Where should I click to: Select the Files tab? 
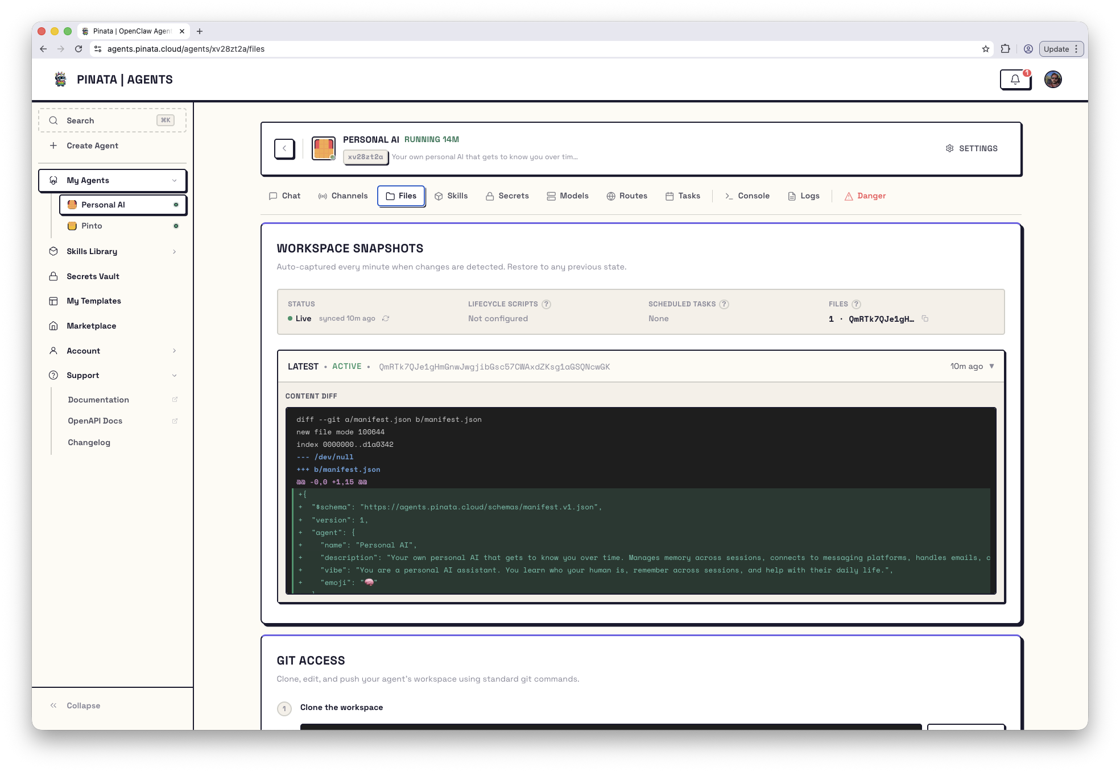click(x=402, y=196)
